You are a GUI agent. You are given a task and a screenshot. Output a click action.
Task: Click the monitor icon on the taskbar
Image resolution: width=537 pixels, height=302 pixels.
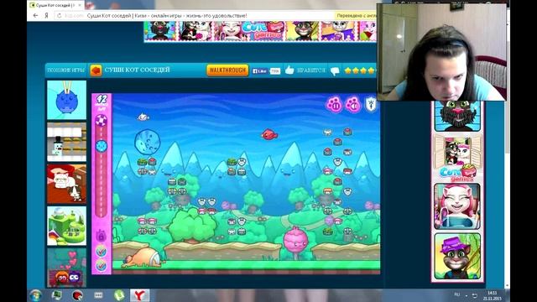point(56,294)
